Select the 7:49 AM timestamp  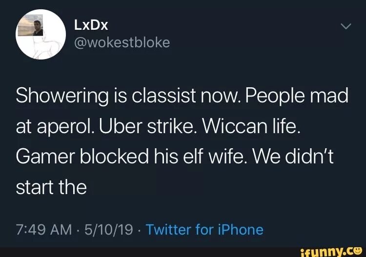tap(44, 230)
